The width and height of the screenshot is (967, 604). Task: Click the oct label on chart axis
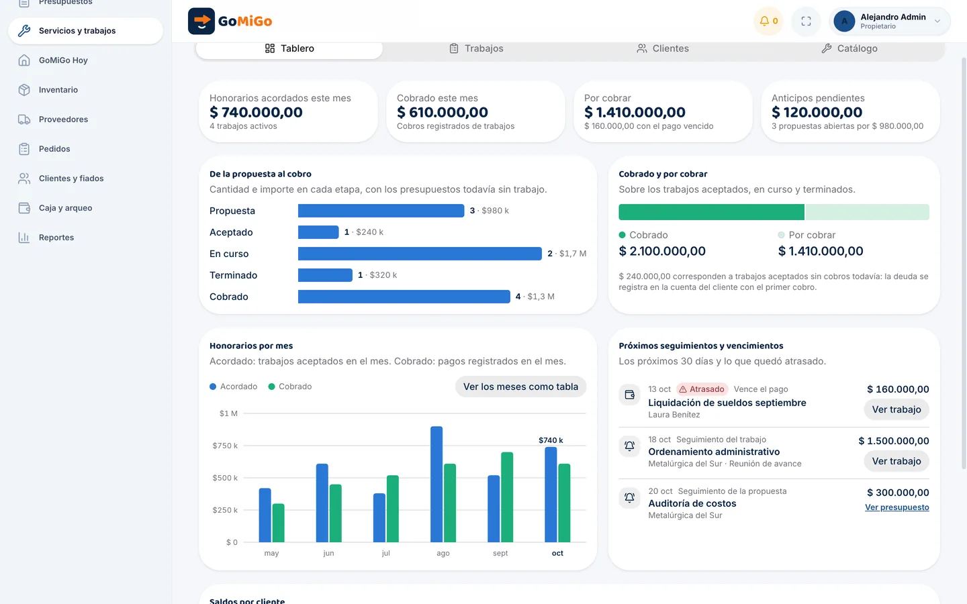tap(557, 553)
